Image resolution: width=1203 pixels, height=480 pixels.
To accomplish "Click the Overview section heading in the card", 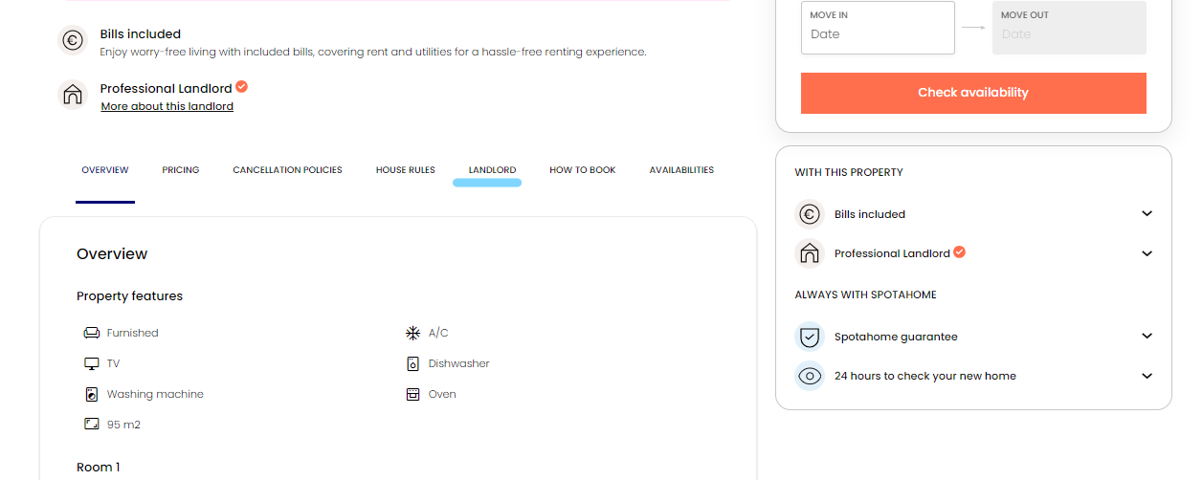I will point(112,254).
